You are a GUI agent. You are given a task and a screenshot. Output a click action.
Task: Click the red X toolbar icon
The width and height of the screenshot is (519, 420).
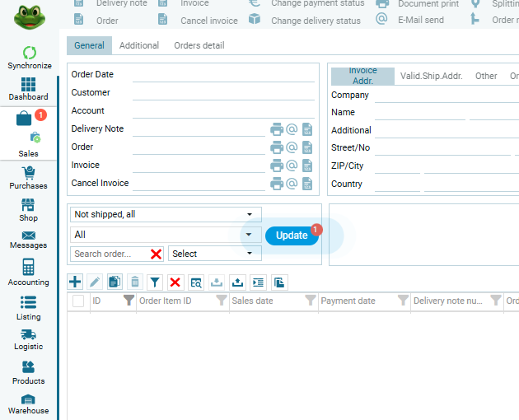pyautogui.click(x=175, y=282)
